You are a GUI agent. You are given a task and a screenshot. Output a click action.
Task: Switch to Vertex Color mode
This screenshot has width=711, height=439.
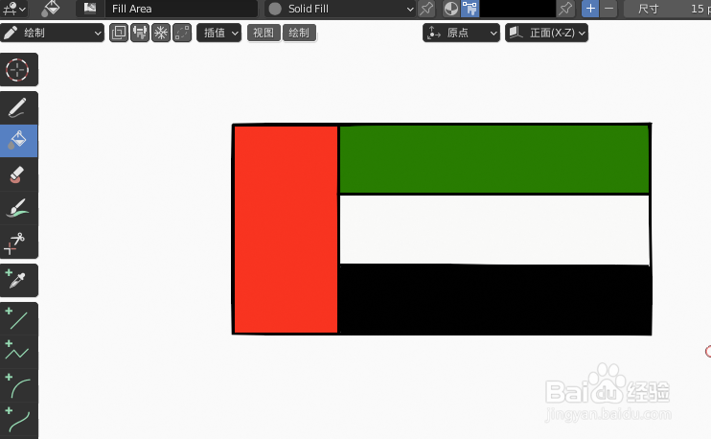(x=470, y=9)
